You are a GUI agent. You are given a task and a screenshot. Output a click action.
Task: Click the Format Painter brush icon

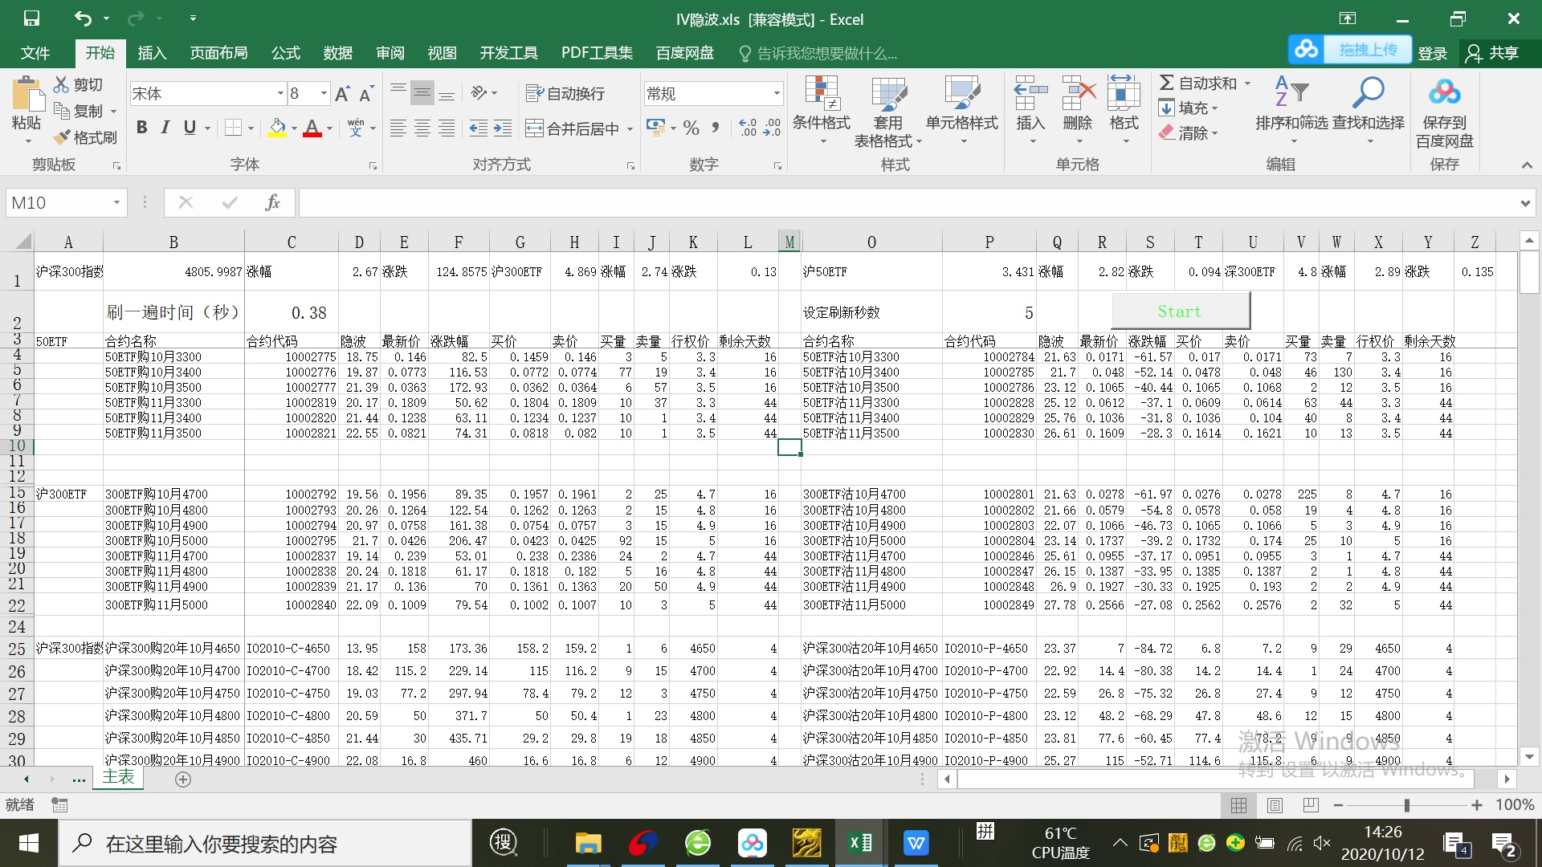pyautogui.click(x=63, y=138)
